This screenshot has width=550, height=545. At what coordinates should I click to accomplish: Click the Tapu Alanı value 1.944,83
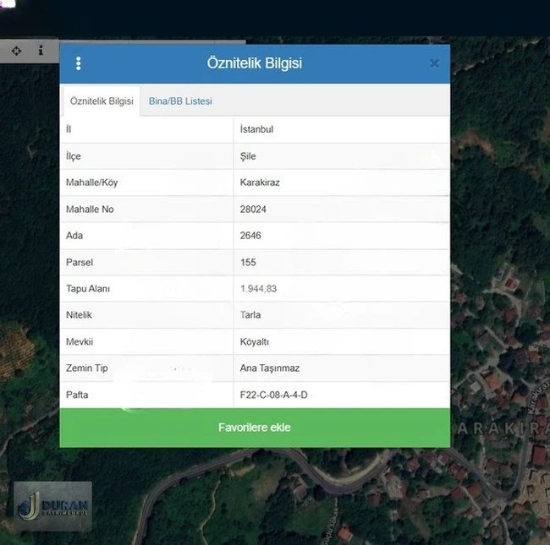[x=259, y=289]
